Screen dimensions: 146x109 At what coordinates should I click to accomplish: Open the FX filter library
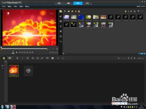(61, 36)
